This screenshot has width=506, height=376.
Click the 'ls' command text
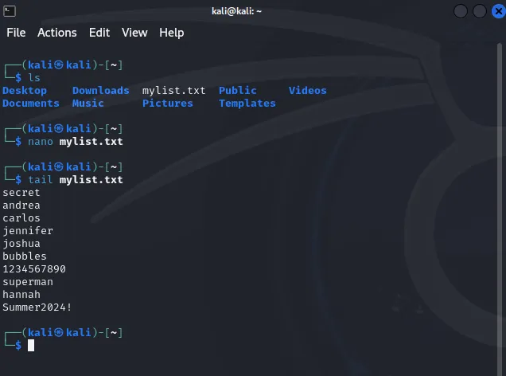click(x=34, y=78)
